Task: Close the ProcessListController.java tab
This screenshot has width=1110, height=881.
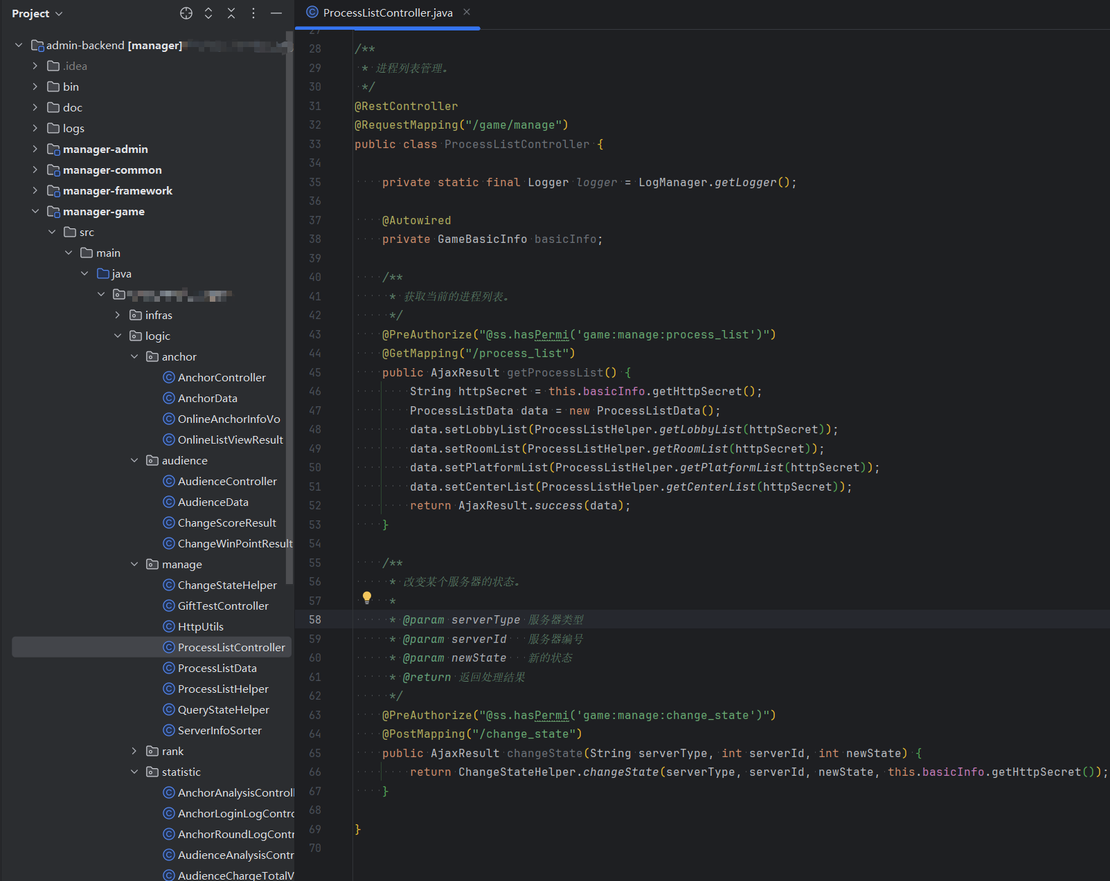Action: [x=467, y=12]
